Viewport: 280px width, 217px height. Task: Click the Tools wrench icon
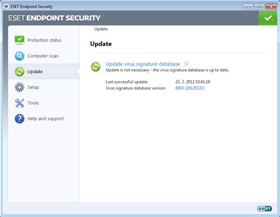pyautogui.click(x=19, y=103)
